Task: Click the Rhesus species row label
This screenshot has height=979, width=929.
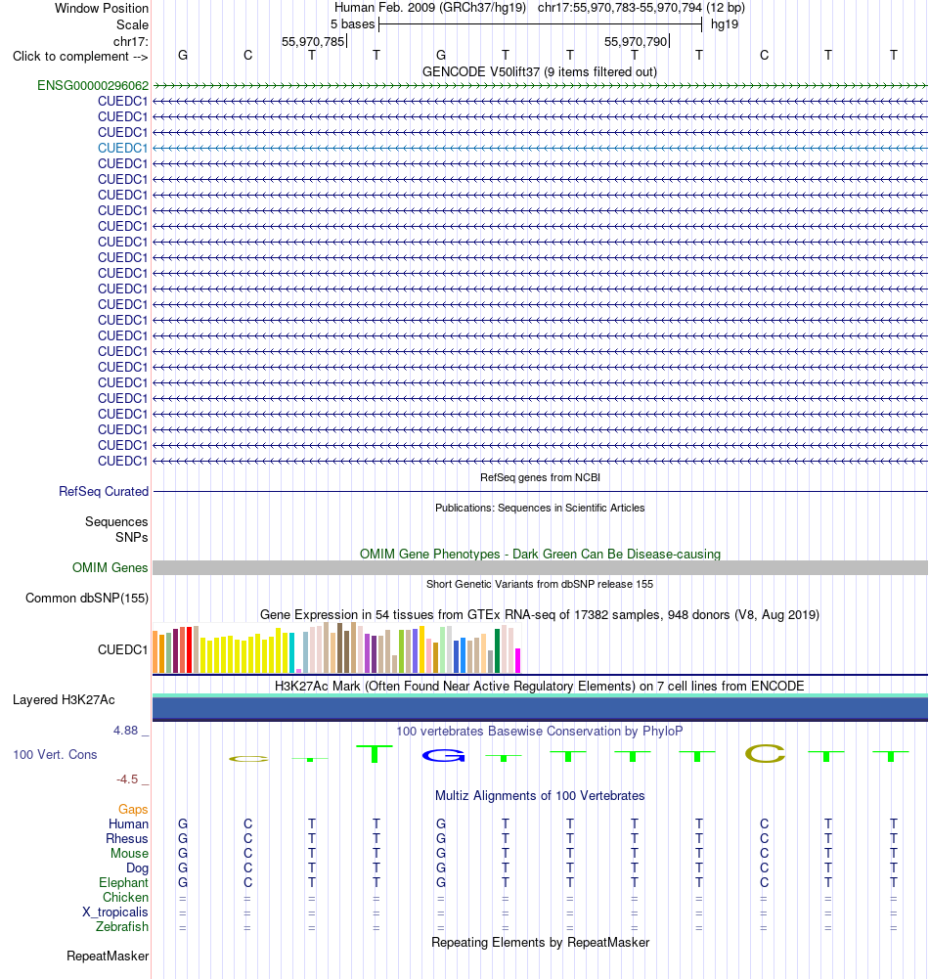Action: [x=127, y=838]
